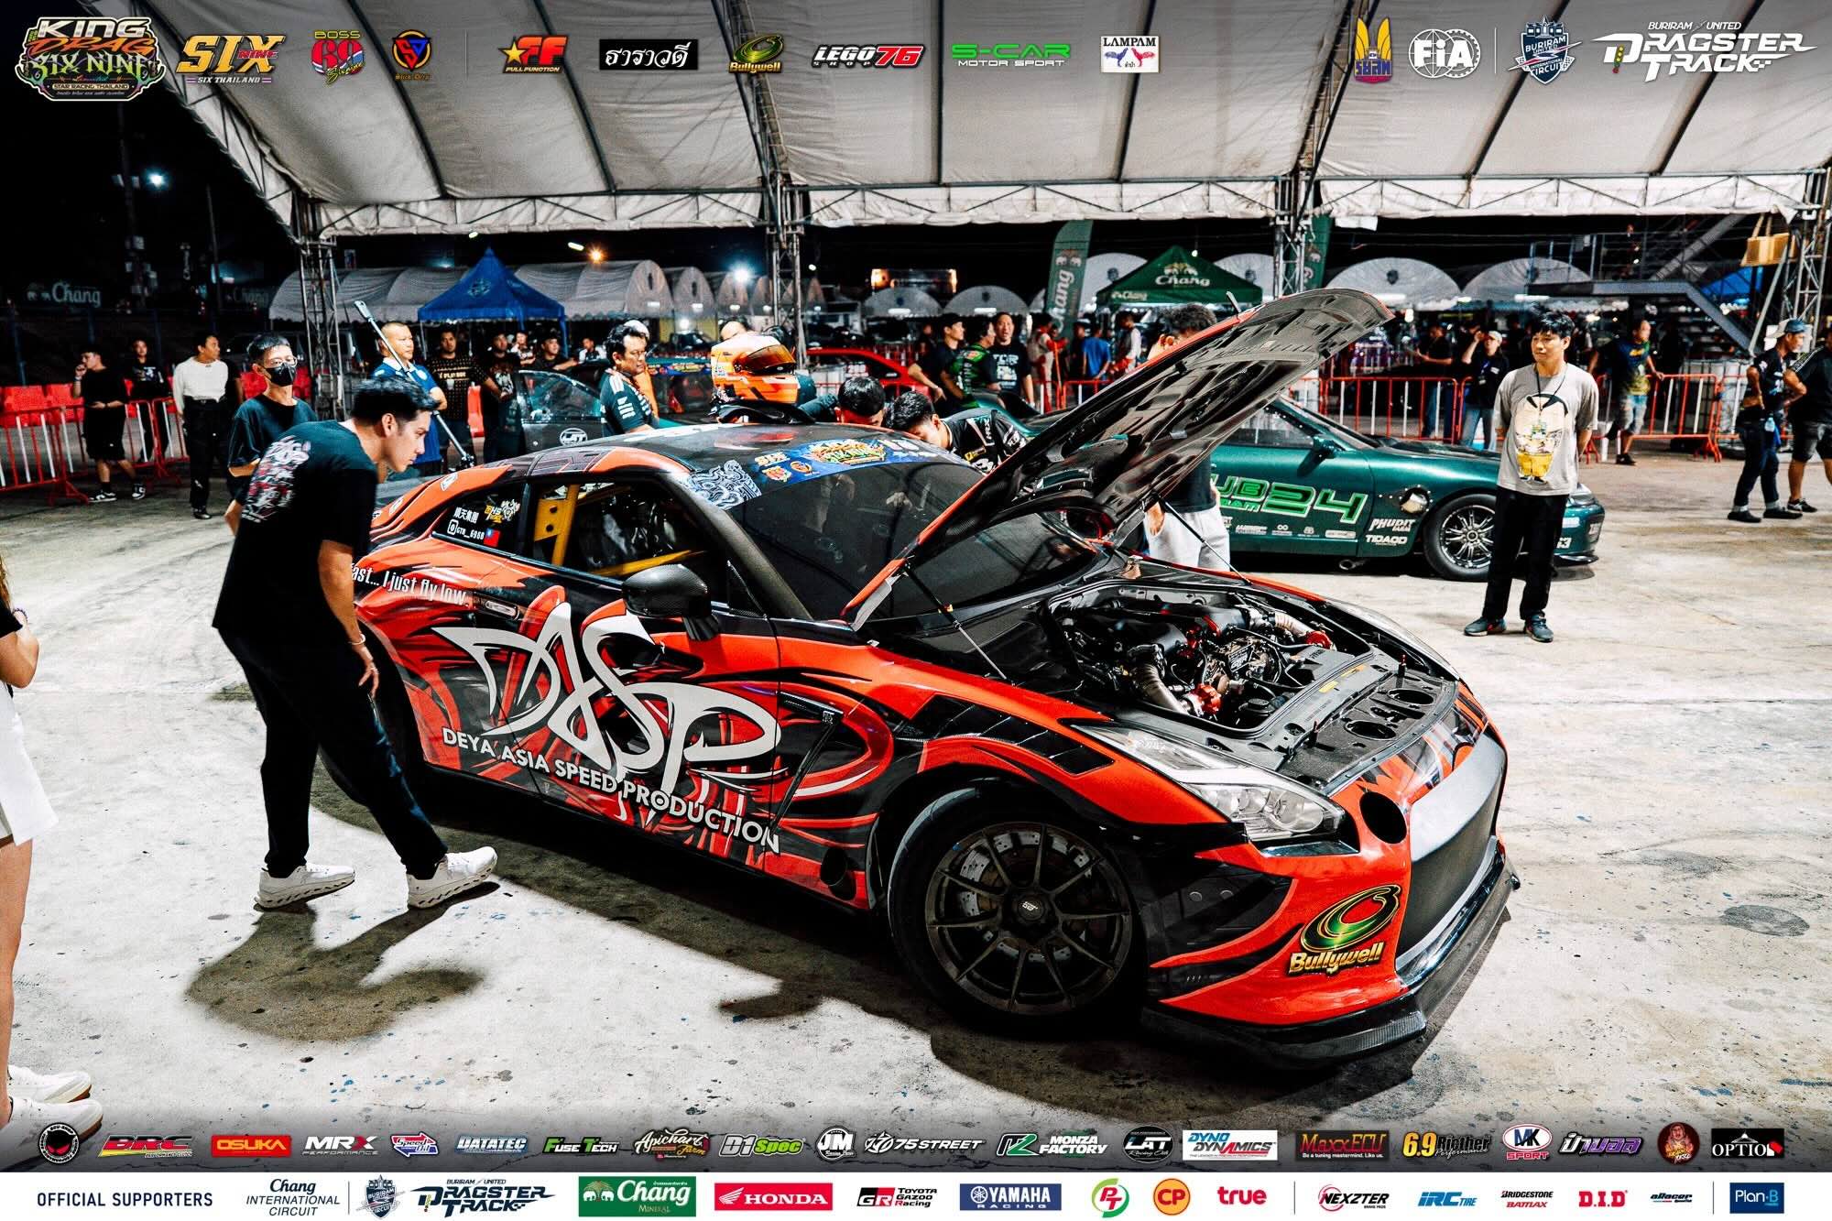Click the Six Thailand gold logo
Viewport: 1832px width, 1221px height.
tap(230, 60)
